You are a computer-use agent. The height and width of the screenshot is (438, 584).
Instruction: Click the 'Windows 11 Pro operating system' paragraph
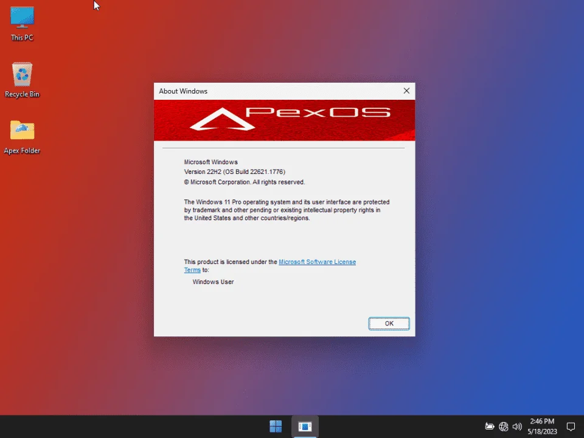(x=287, y=210)
